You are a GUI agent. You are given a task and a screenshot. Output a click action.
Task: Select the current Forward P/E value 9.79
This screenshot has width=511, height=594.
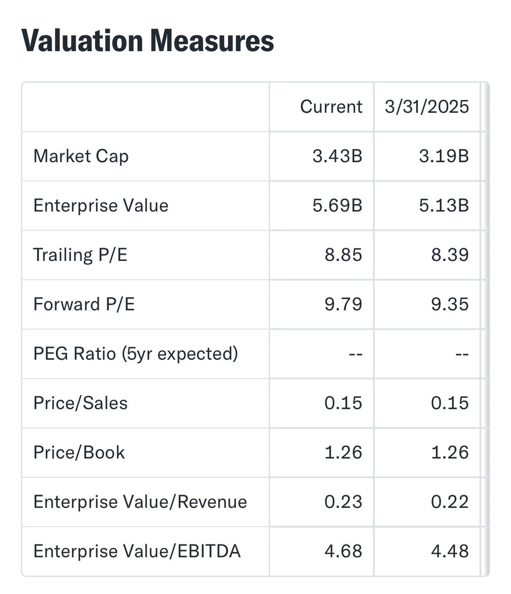click(343, 304)
